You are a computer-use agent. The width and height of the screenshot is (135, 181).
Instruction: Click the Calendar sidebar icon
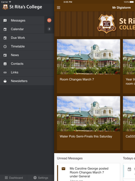pos(5,29)
